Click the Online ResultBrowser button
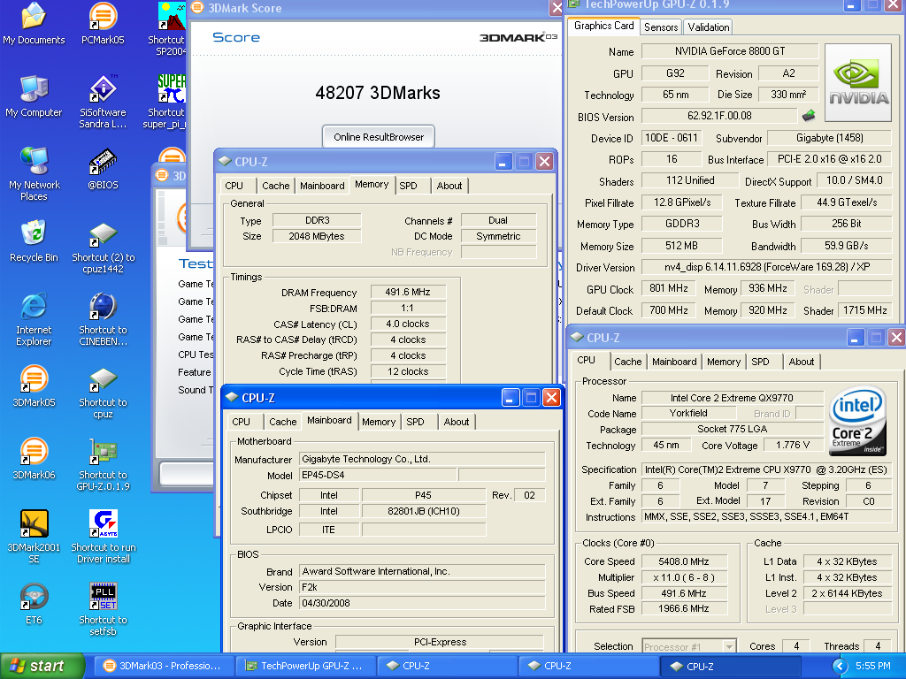Screen dimensions: 906x679 379,137
